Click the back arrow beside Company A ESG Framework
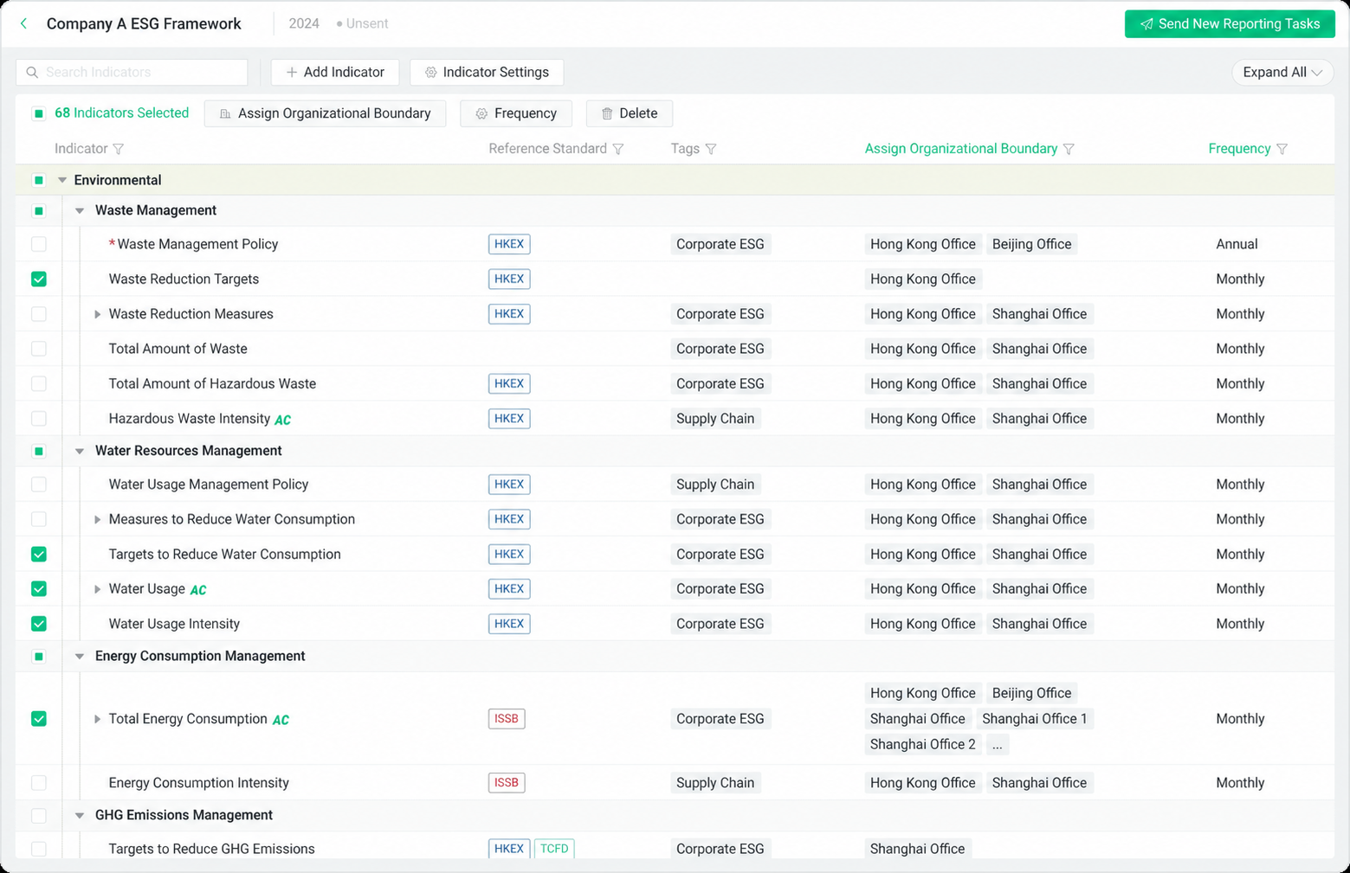The image size is (1350, 873). pos(24,24)
